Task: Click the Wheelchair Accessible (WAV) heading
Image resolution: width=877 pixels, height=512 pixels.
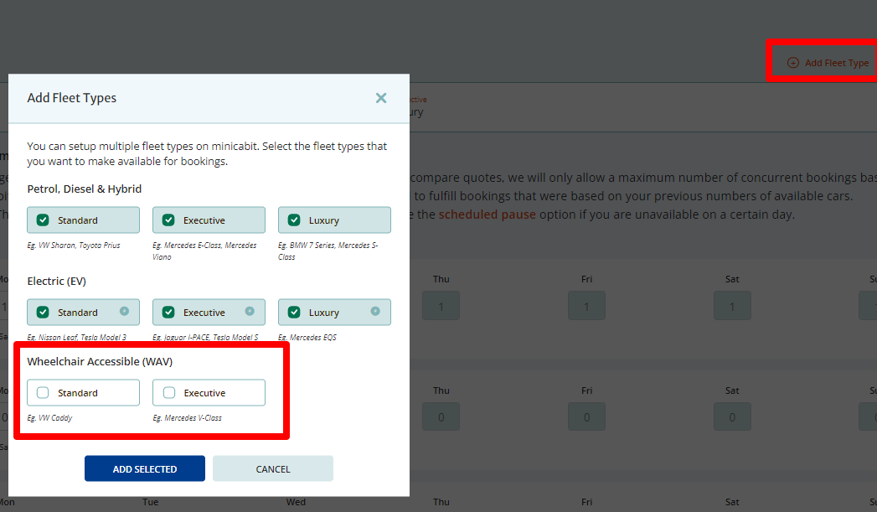Action: click(x=101, y=361)
